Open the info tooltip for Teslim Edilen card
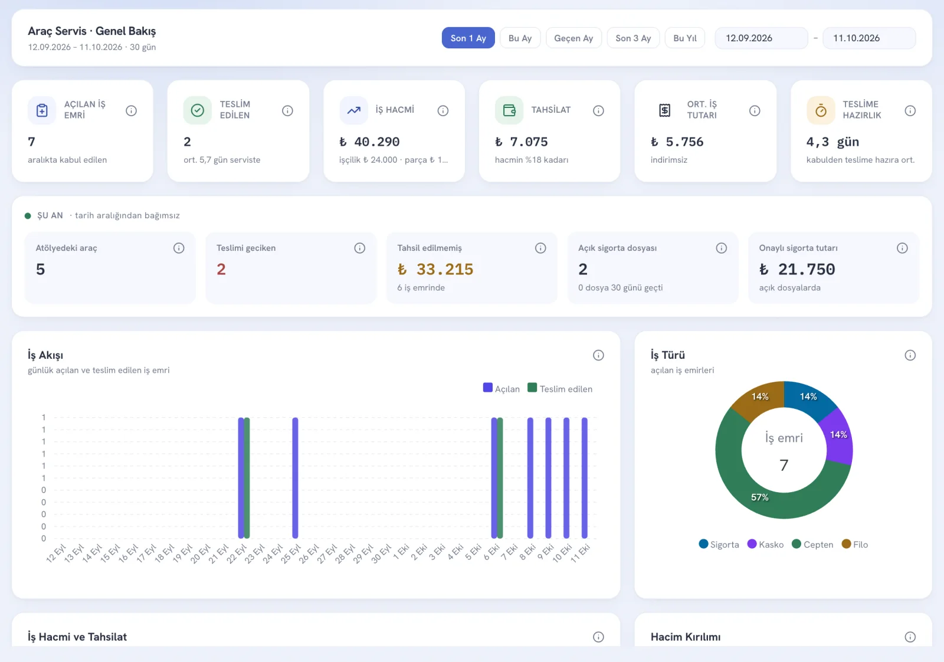This screenshot has height=662, width=944. 287,110
